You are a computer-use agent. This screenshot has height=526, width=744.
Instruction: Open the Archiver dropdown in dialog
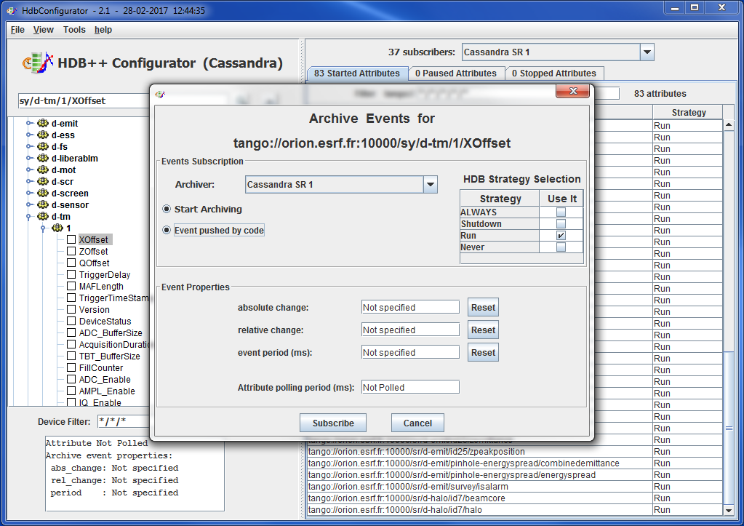[430, 185]
